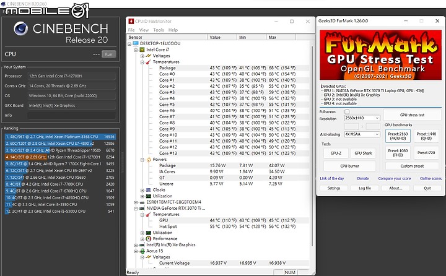Open the Compare your score link

[x=394, y=178]
